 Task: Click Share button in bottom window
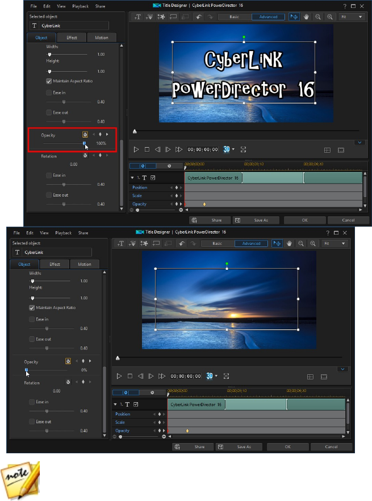193,446
